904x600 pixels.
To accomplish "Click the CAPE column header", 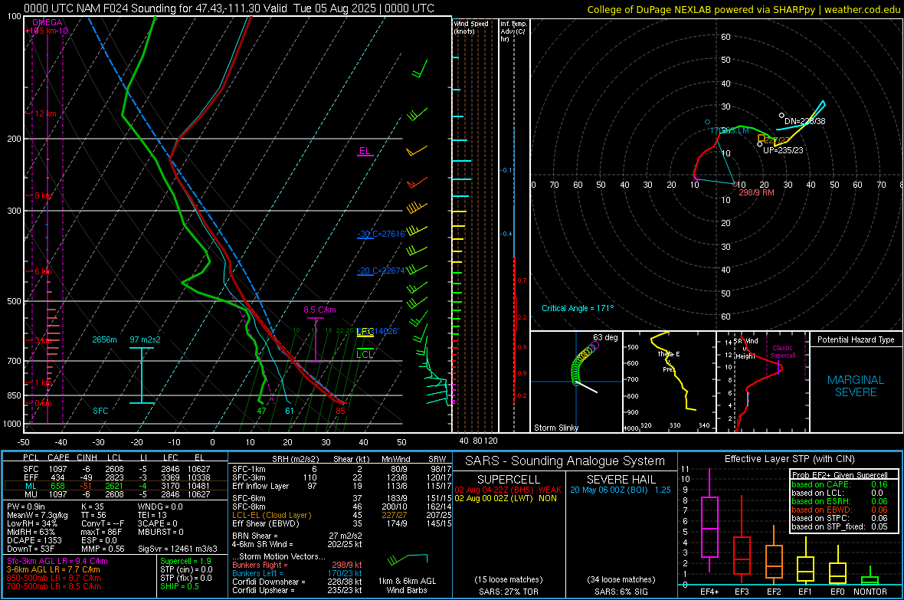I will (58, 457).
